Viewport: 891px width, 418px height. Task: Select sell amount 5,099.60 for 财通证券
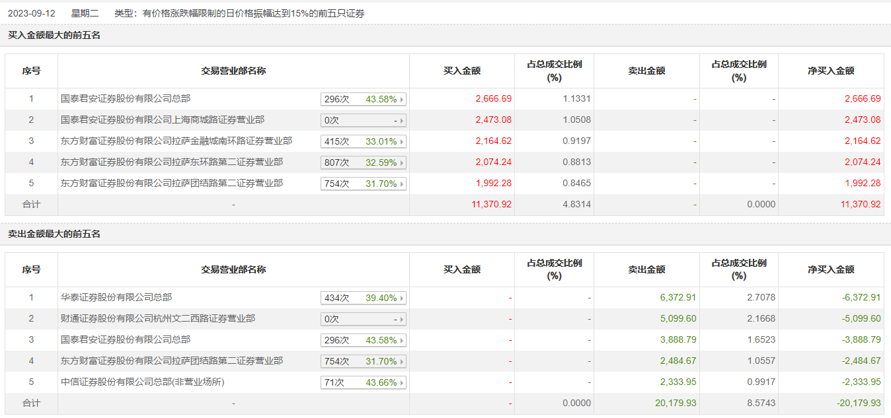tap(678, 319)
